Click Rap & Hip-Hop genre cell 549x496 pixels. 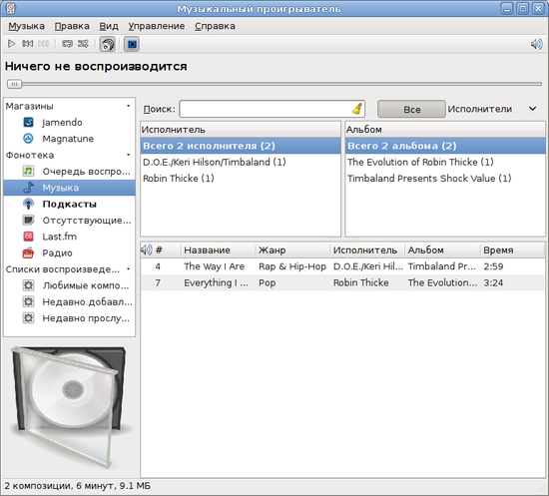tap(292, 266)
